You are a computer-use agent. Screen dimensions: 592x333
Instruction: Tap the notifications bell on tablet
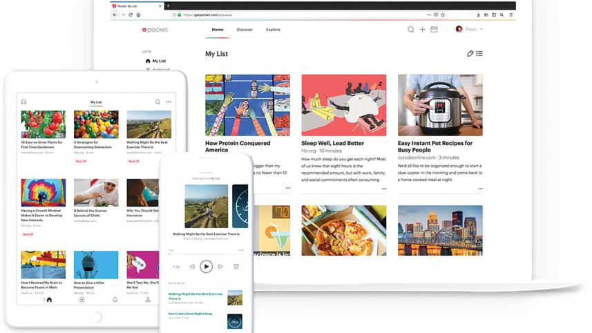click(115, 300)
